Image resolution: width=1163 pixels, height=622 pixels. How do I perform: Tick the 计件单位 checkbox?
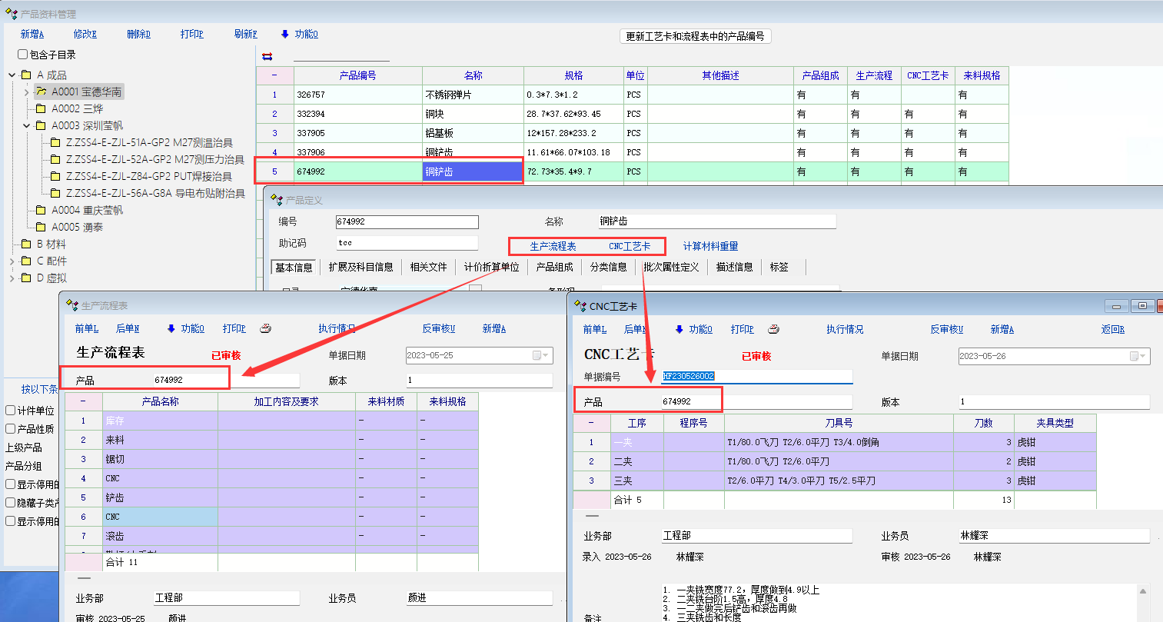click(11, 411)
